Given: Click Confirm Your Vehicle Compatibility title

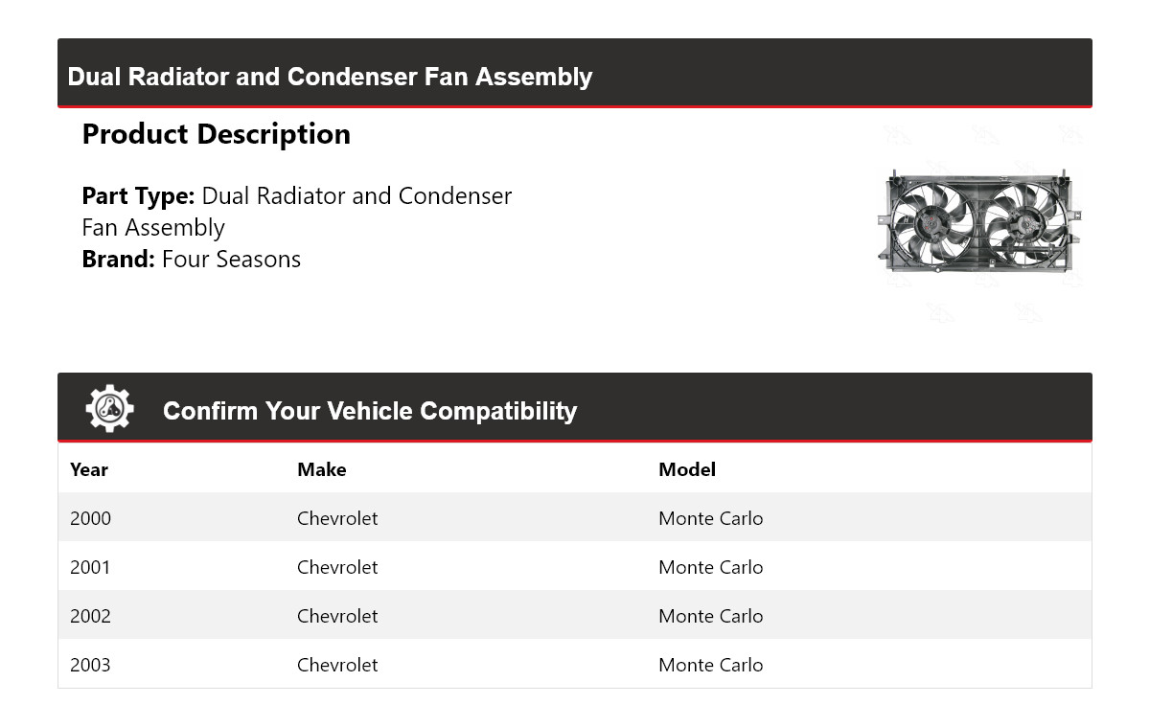Looking at the screenshot, I should click(369, 411).
